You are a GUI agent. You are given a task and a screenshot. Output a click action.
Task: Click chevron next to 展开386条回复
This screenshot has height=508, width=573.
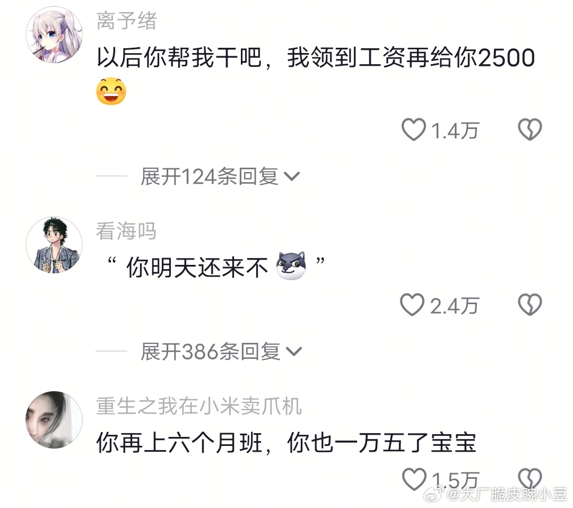coord(294,352)
